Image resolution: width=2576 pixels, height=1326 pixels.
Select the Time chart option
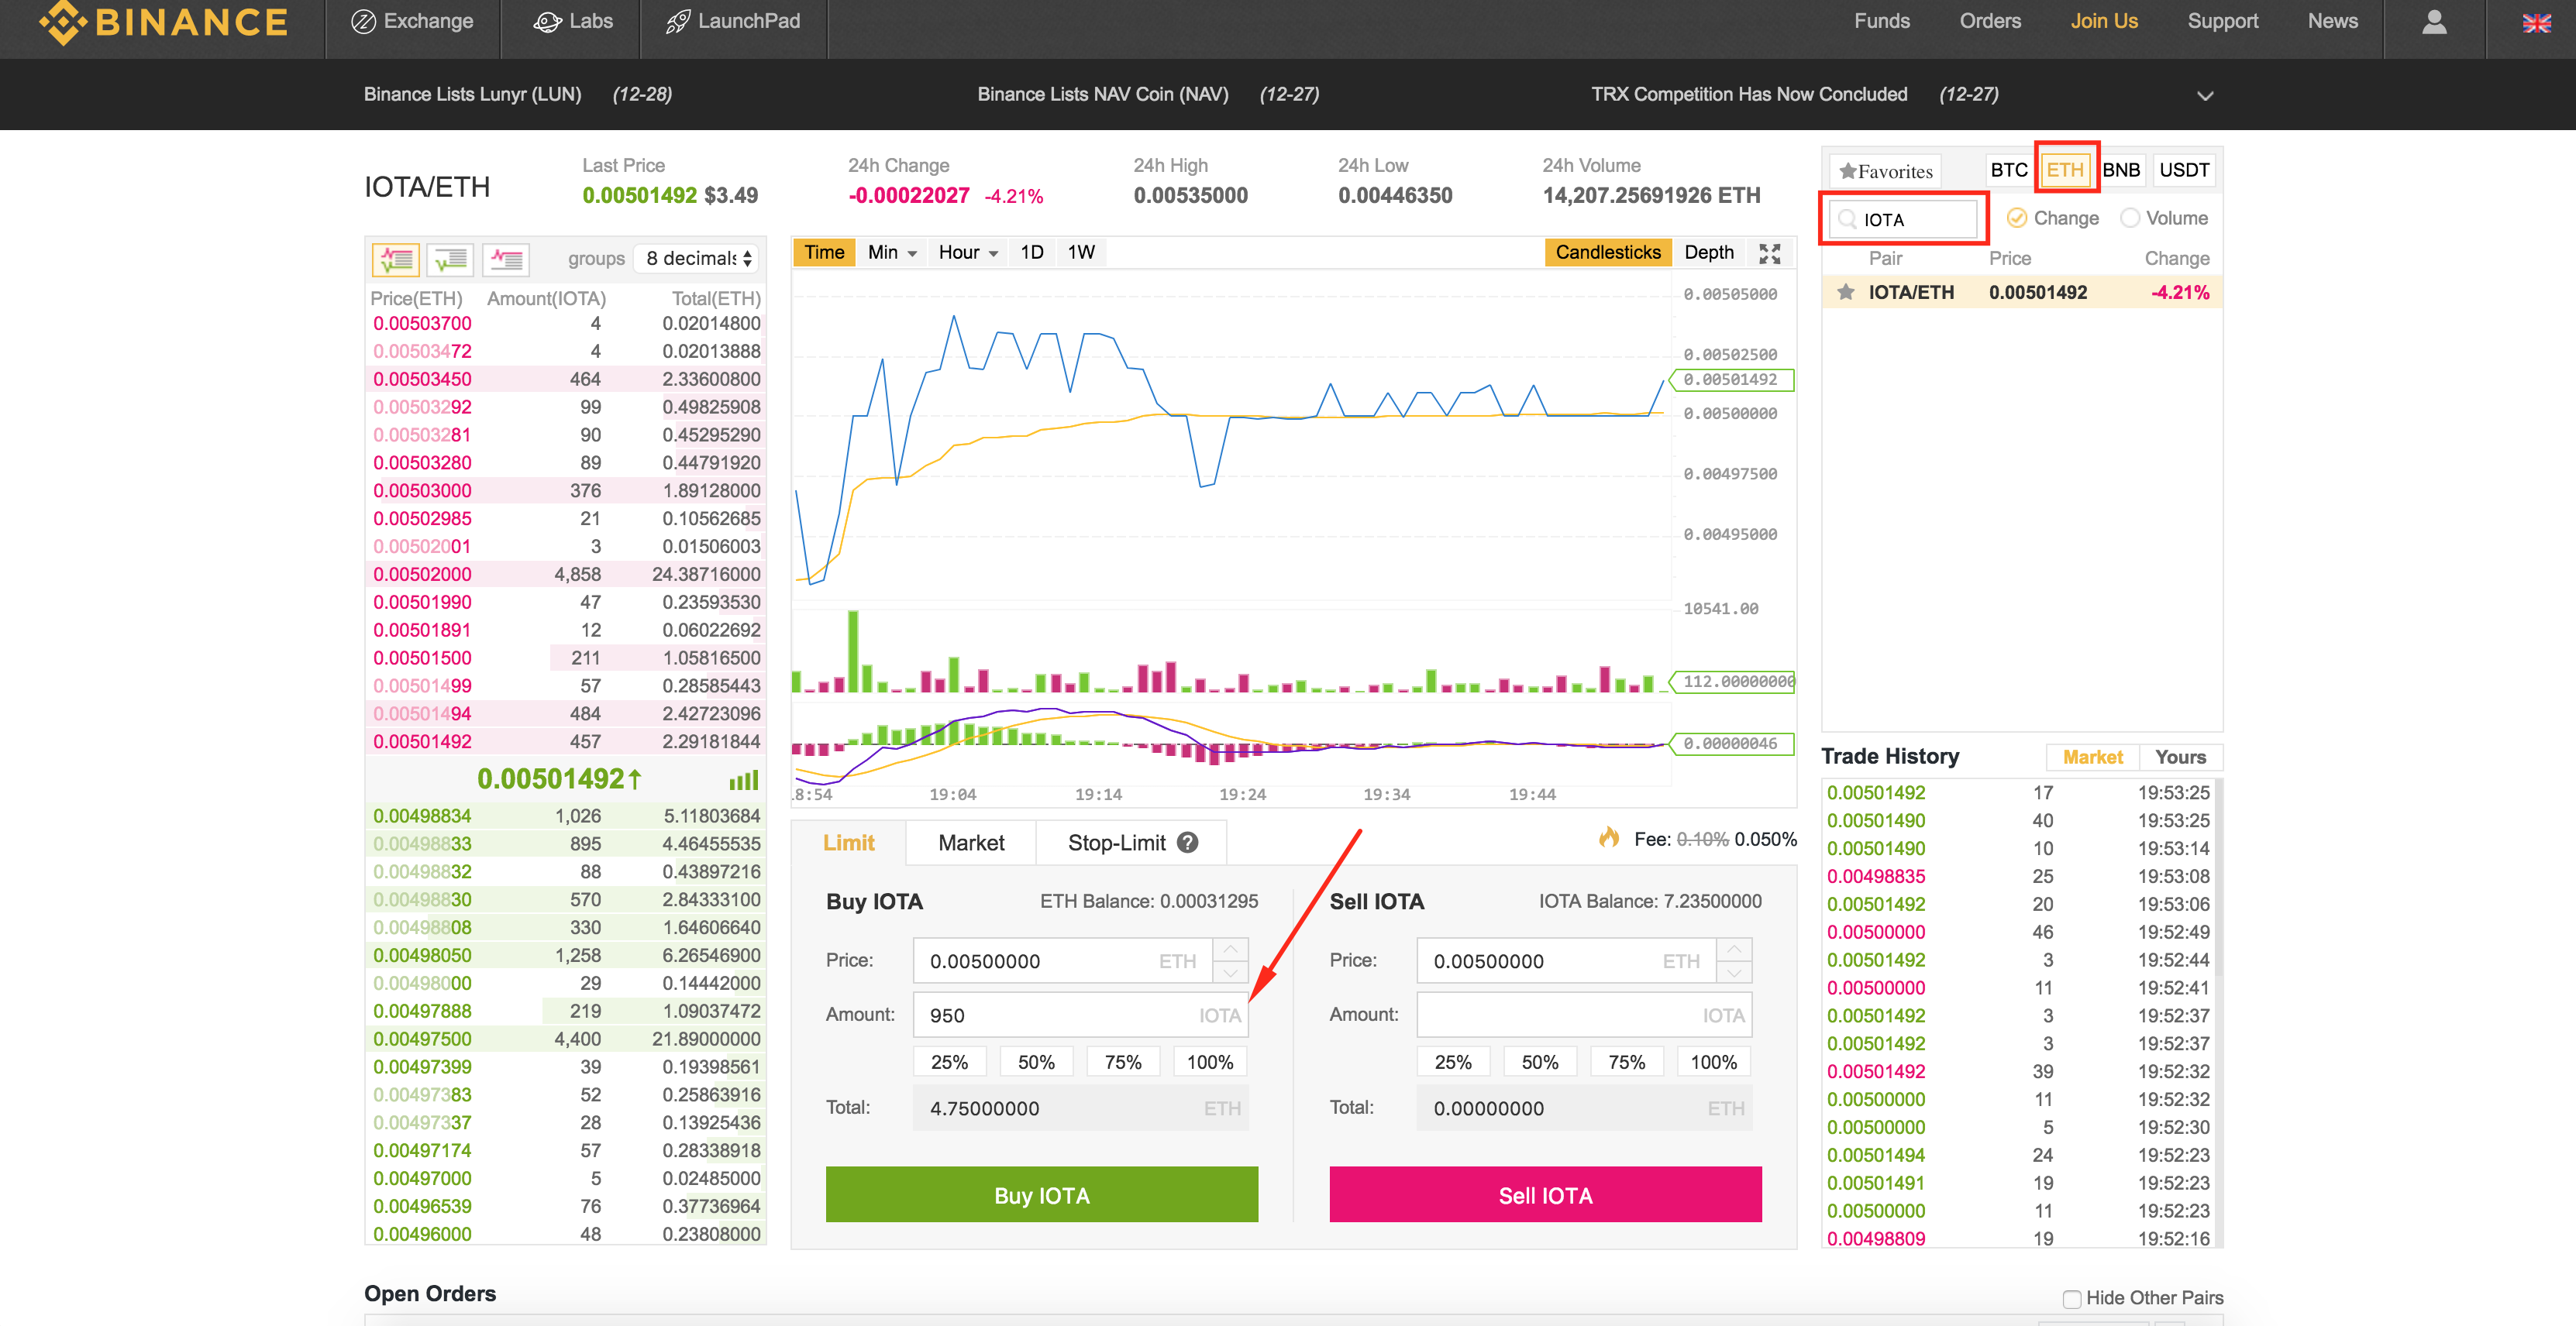(x=824, y=252)
